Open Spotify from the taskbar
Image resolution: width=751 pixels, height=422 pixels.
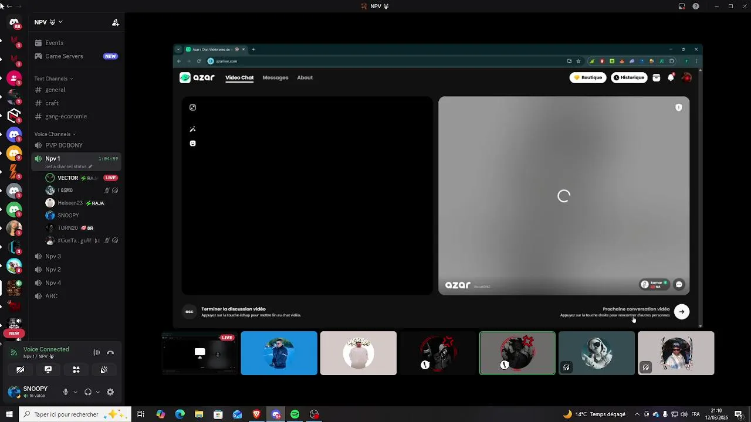point(295,414)
